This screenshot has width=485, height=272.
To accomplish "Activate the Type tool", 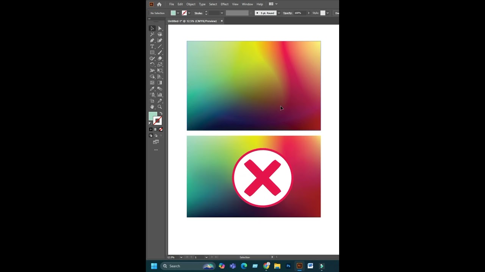I will pyautogui.click(x=152, y=46).
